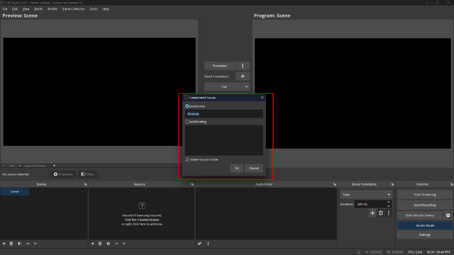Open three-dot menu next to Transition button
The height and width of the screenshot is (255, 454).
click(243, 66)
